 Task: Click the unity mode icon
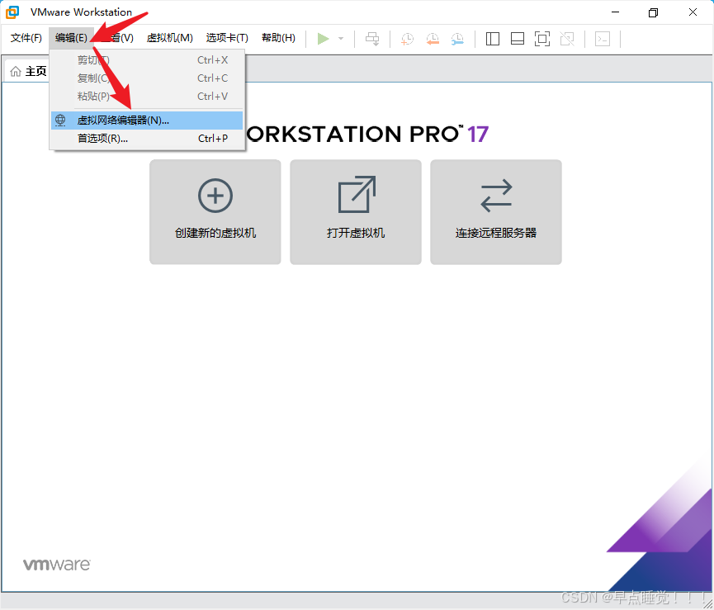click(x=567, y=39)
